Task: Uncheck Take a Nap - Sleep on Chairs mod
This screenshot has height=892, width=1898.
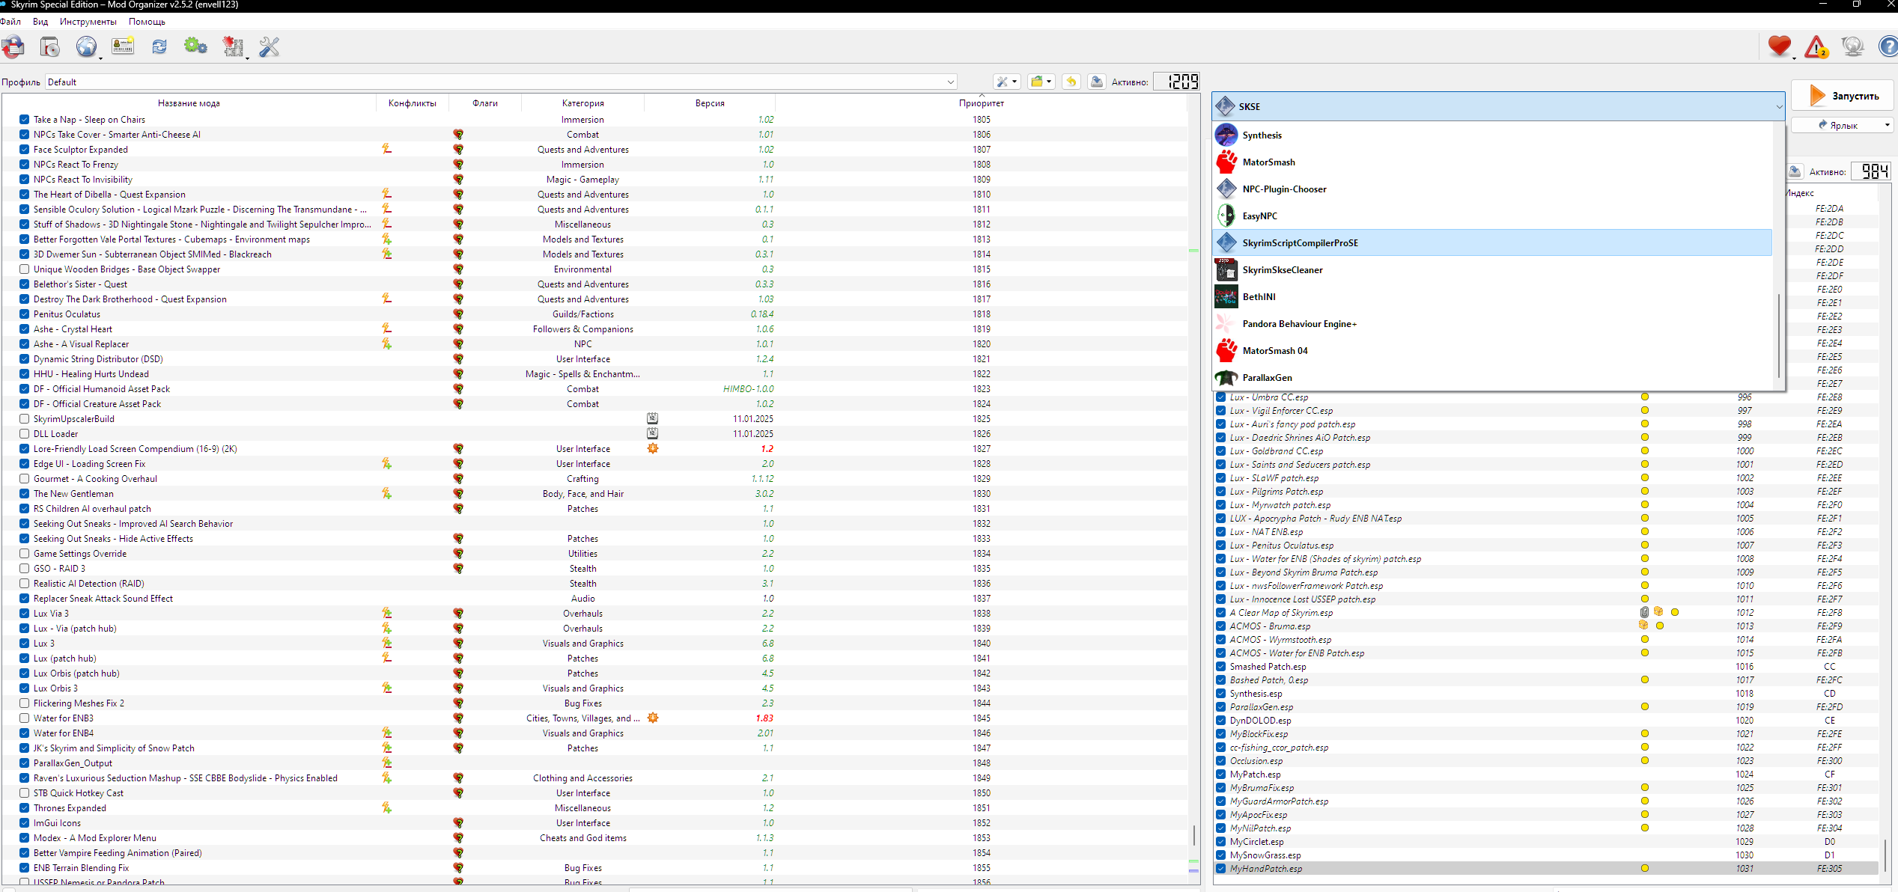Action: (25, 120)
